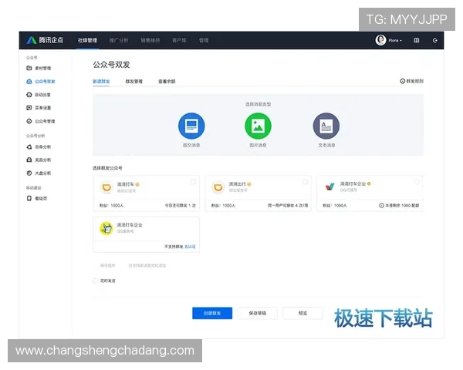Tick checkbox on 滴滴出行 card

[305, 182]
